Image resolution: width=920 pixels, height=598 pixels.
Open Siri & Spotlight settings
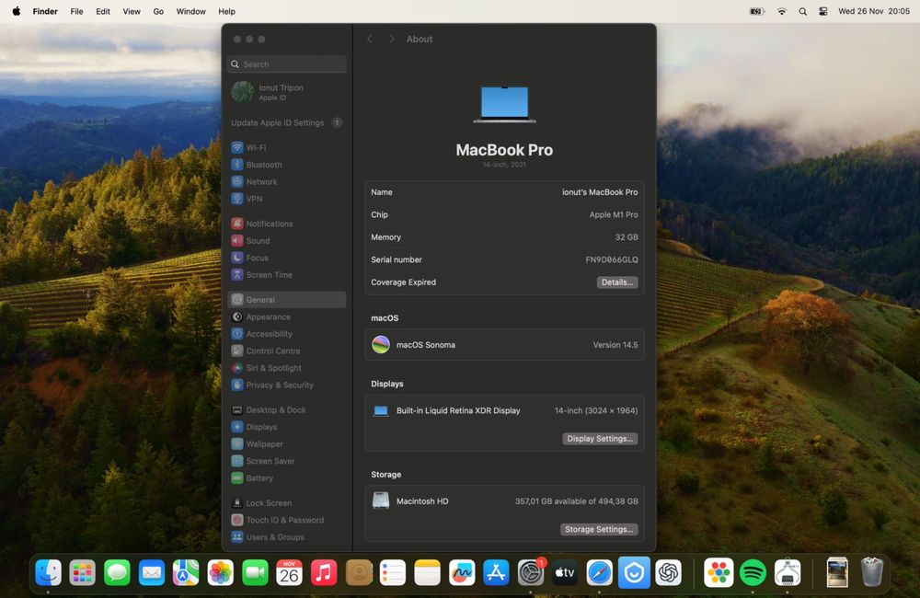(x=286, y=367)
